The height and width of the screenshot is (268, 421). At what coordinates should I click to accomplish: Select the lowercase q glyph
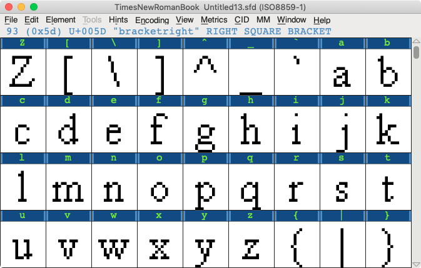[x=251, y=187]
